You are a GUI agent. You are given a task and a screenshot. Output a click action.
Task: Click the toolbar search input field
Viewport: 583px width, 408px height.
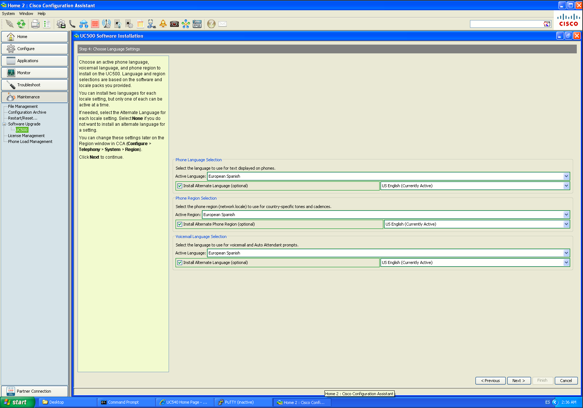click(x=507, y=24)
